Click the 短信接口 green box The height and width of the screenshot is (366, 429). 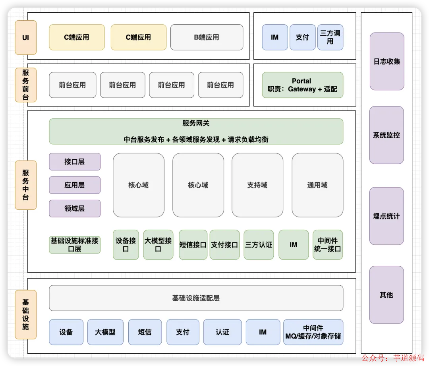[193, 245]
